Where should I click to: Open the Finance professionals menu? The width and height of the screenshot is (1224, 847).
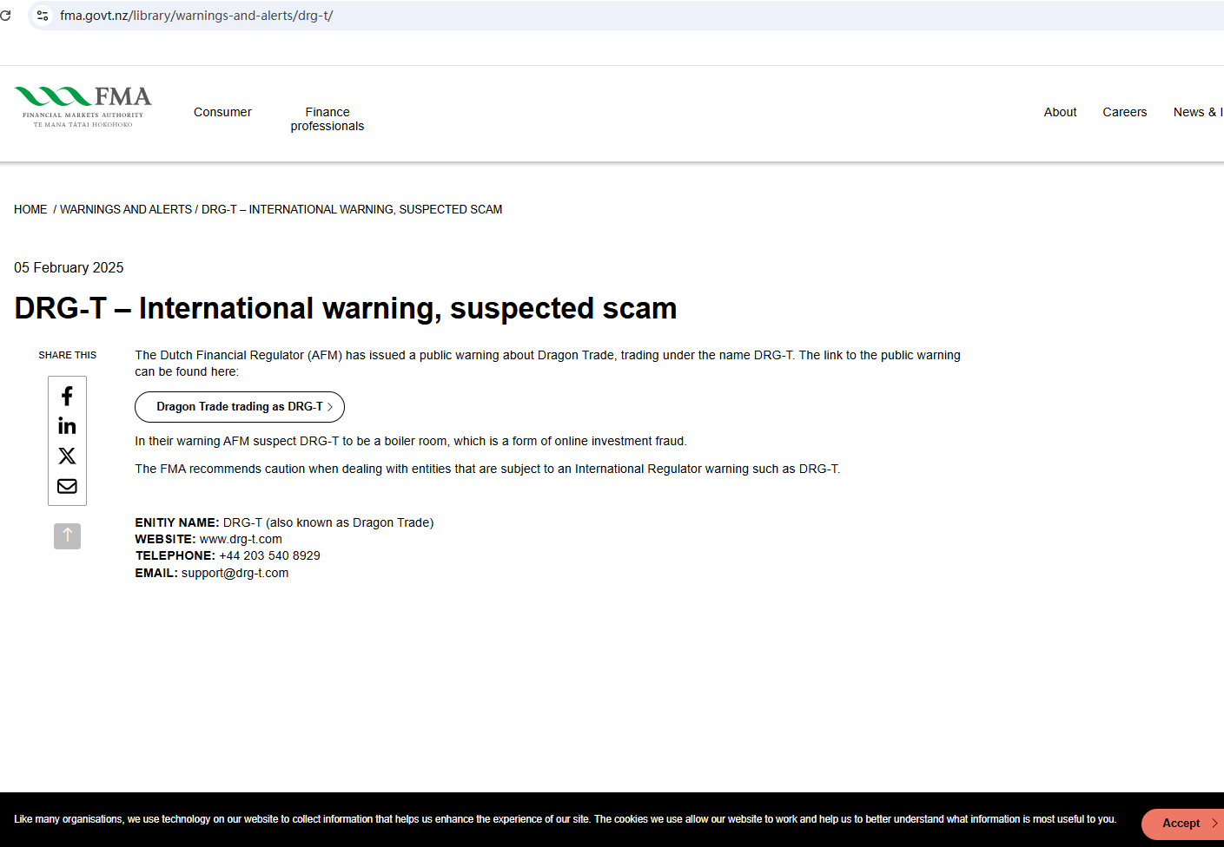pos(328,119)
